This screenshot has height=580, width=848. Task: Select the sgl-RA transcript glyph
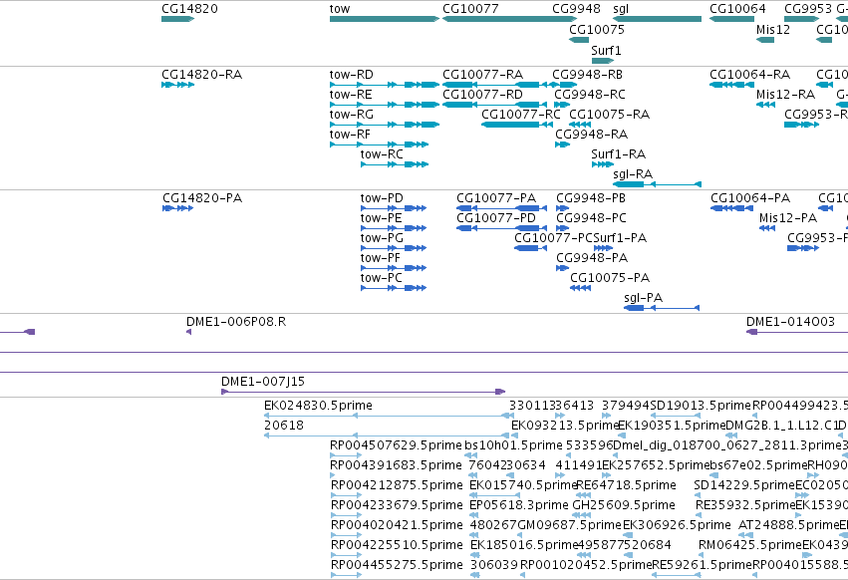point(657,184)
